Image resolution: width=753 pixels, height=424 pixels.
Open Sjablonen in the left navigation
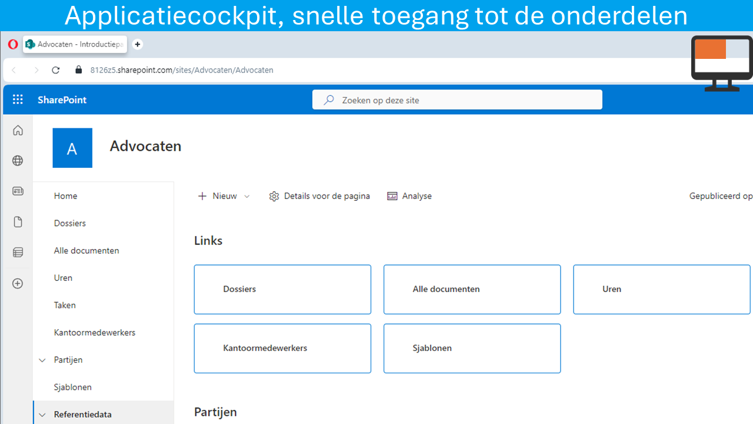click(73, 387)
